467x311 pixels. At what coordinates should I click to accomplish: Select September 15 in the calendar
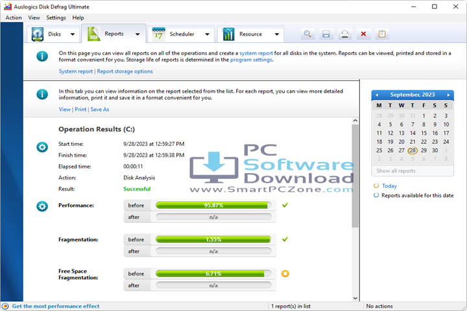[x=424, y=133]
